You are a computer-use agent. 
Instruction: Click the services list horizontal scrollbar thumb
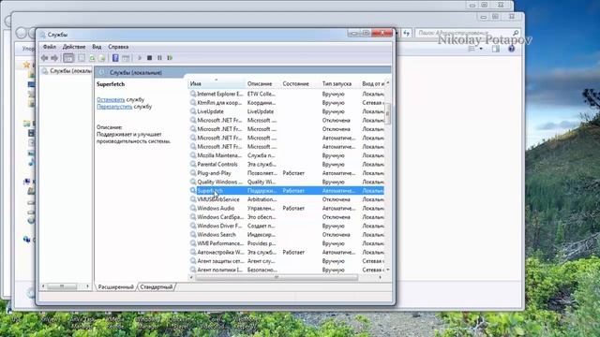pyautogui.click(x=277, y=278)
